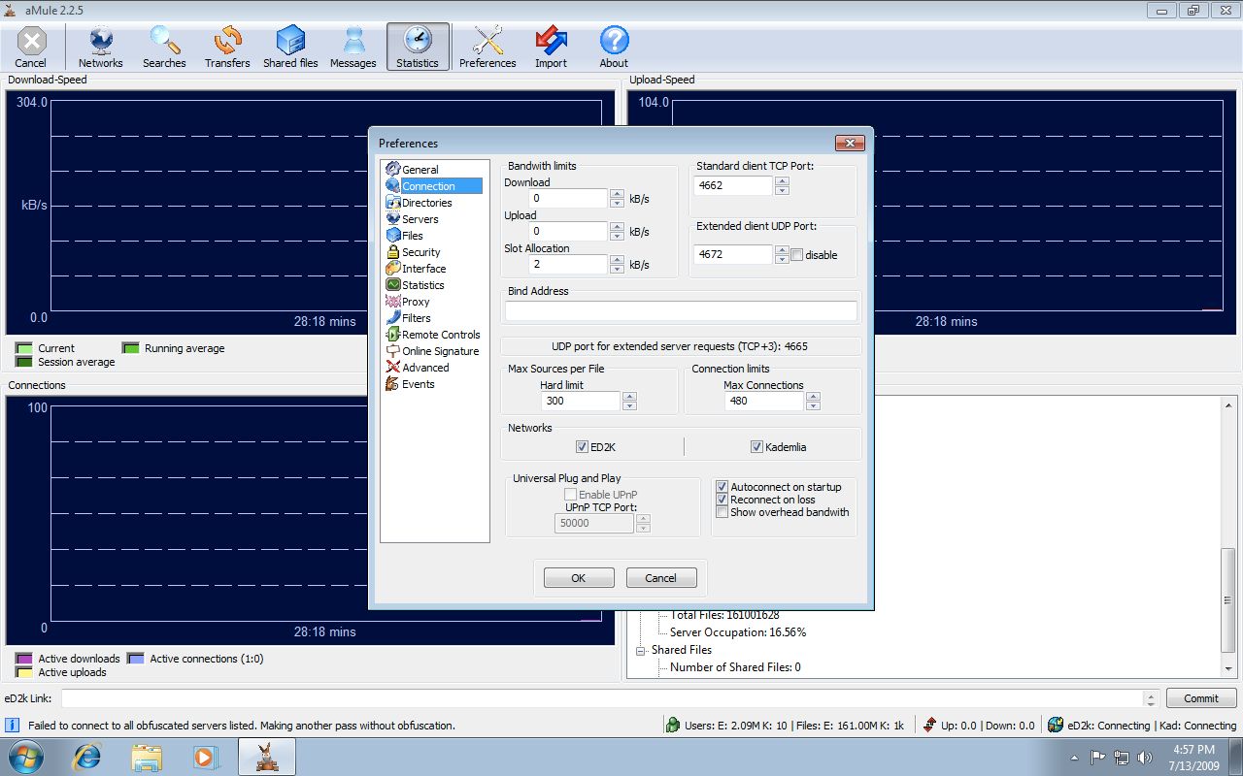
Task: Click the Commit button
Action: tap(1201, 698)
